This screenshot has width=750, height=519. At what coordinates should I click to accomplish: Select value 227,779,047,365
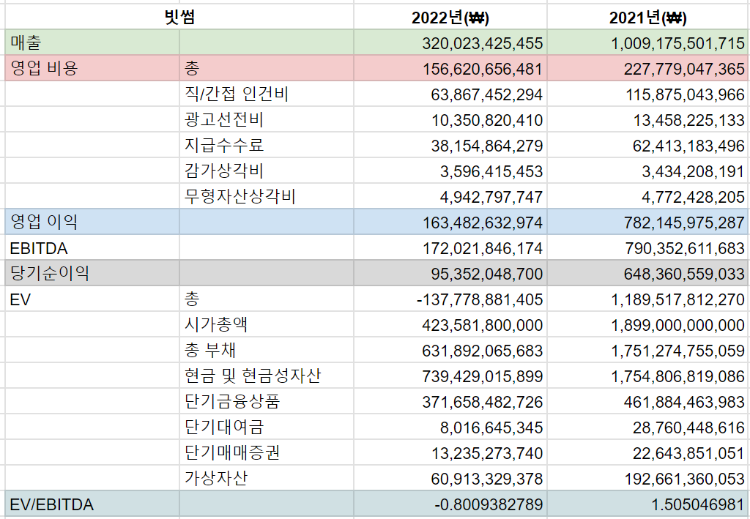point(684,70)
